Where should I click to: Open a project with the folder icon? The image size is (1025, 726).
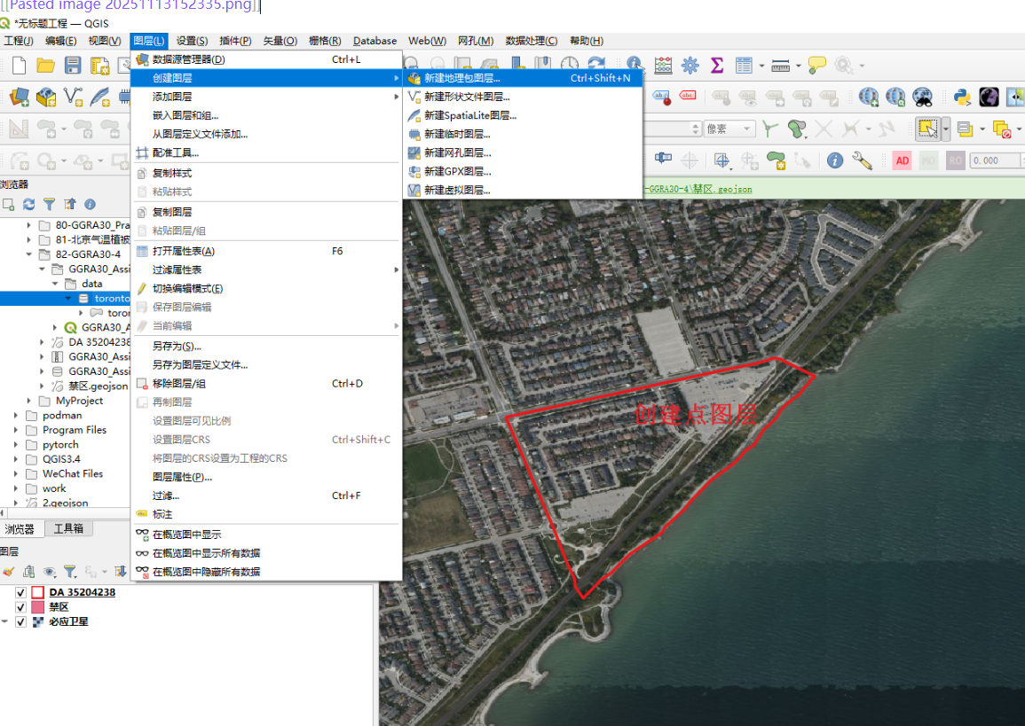pos(46,66)
